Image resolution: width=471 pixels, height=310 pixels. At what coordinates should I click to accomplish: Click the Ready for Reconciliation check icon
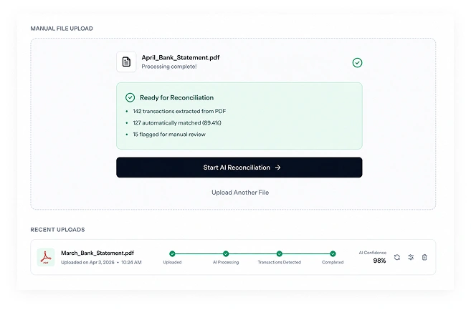130,97
